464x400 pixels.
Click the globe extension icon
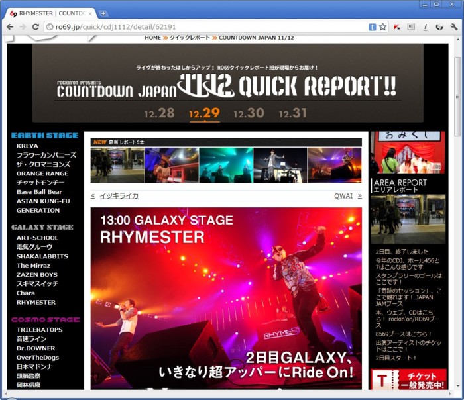pyautogui.click(x=439, y=27)
